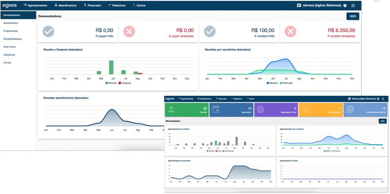
Task: Open the Financeiro menu in the main header
Action: 92,6
